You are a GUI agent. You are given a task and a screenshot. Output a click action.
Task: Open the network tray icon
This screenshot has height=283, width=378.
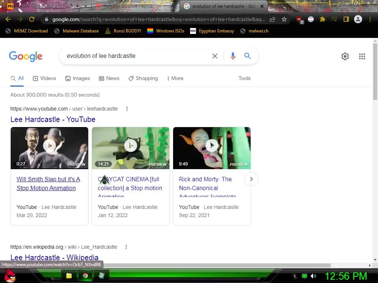(x=305, y=276)
